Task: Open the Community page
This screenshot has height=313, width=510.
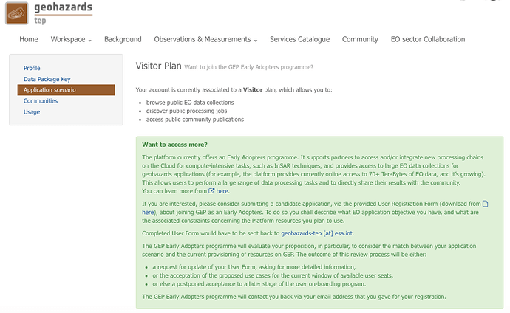Action: point(360,39)
